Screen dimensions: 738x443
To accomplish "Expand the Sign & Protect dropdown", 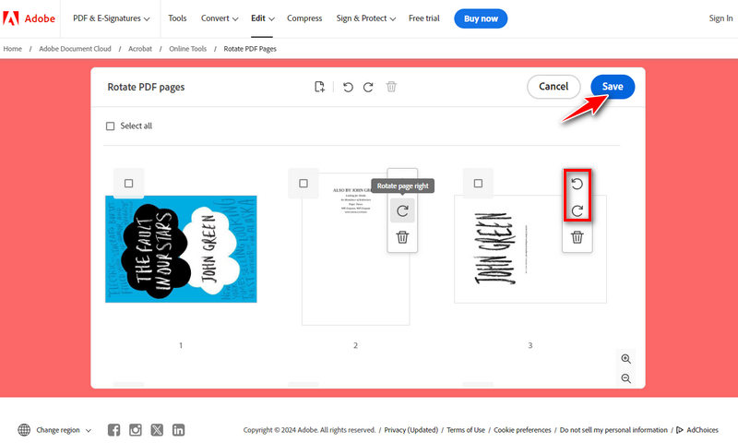I will 365,18.
